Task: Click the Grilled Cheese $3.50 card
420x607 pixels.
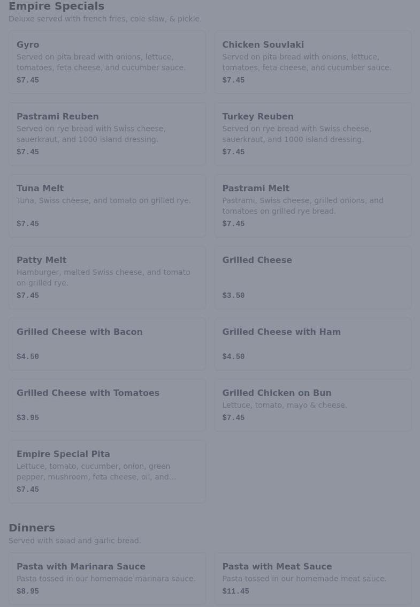Action: pyautogui.click(x=313, y=278)
